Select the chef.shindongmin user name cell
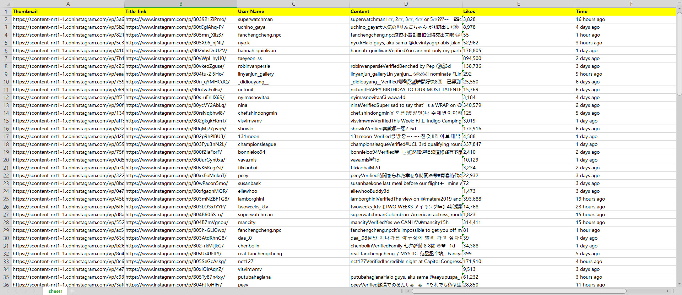 point(293,113)
